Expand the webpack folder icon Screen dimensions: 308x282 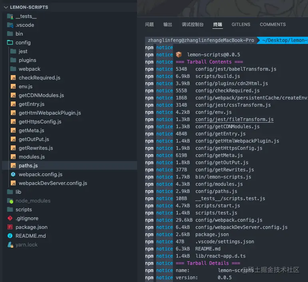[13, 69]
